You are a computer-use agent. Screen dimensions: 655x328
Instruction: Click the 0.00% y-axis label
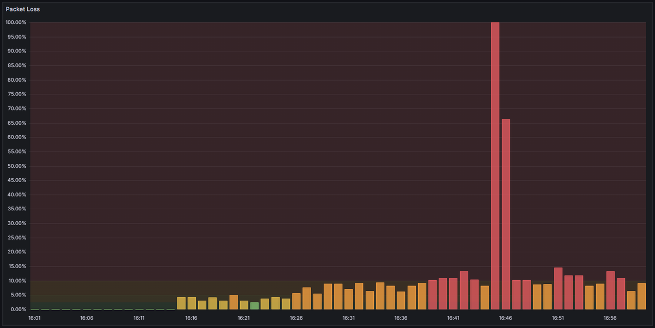tap(19, 309)
